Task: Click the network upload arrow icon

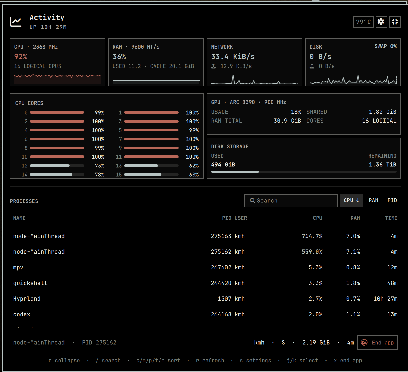Action: point(214,66)
